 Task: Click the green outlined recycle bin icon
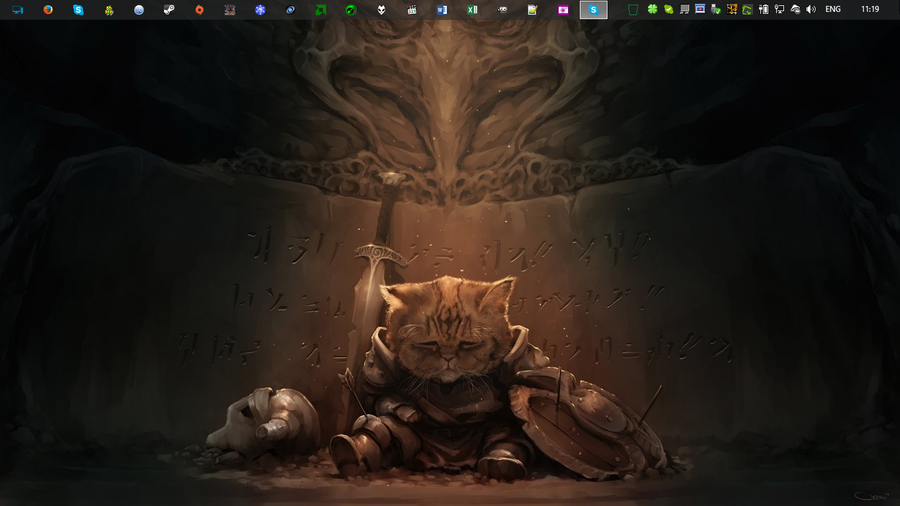pyautogui.click(x=633, y=10)
